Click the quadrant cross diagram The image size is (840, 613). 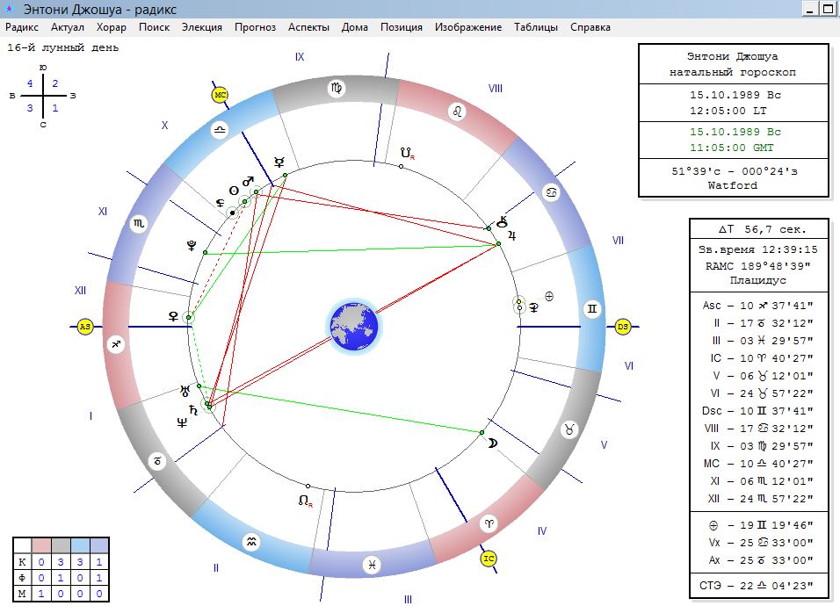[x=43, y=96]
